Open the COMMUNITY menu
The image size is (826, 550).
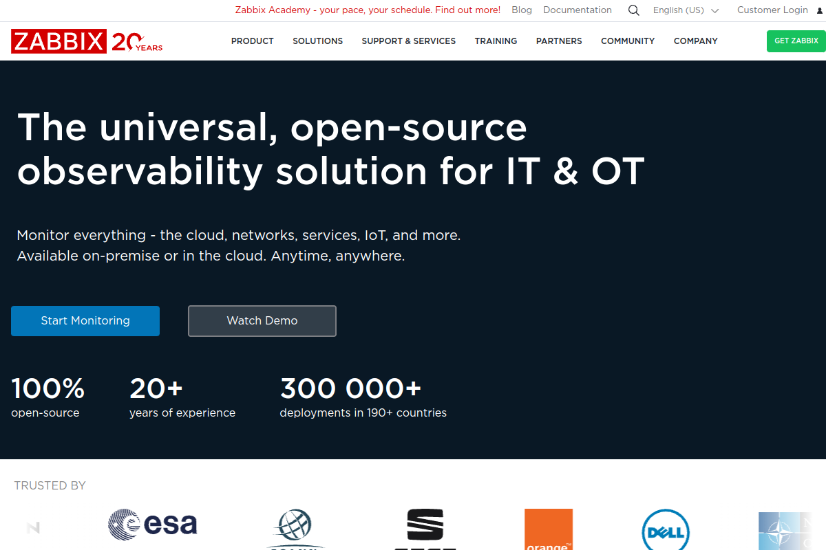627,41
